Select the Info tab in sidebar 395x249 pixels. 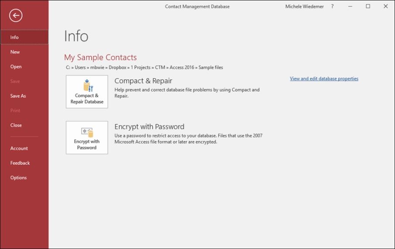[x=24, y=37]
